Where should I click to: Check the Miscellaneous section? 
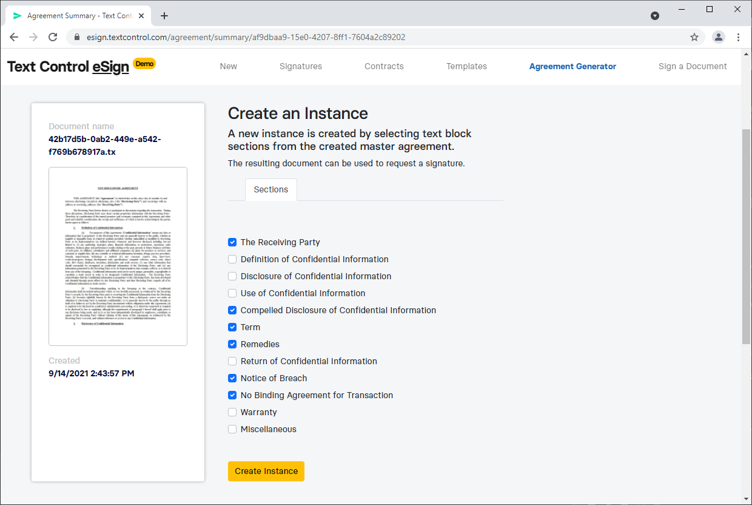tap(232, 429)
